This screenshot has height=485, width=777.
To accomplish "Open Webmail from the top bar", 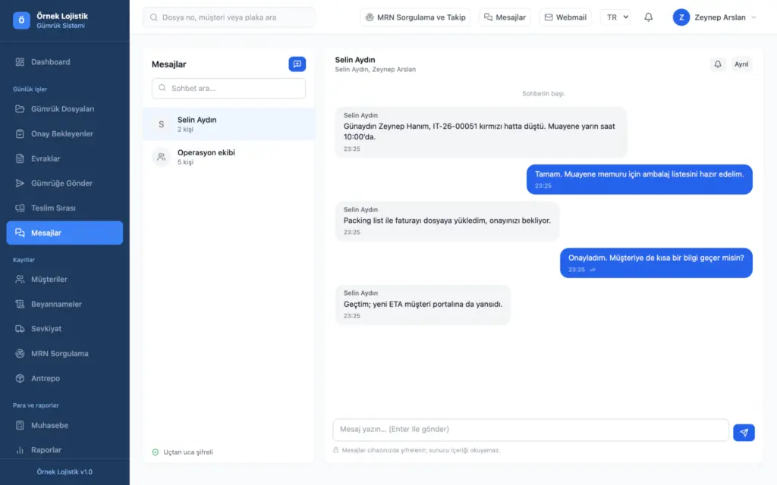I will coord(565,17).
